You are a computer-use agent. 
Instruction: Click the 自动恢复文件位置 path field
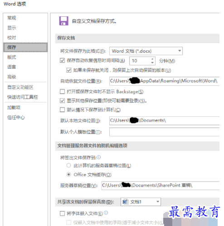[164, 81]
